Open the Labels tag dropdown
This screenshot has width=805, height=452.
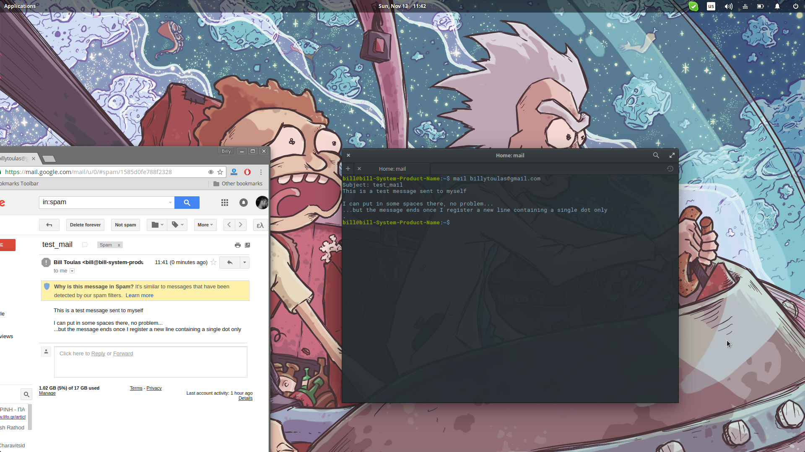click(x=177, y=225)
